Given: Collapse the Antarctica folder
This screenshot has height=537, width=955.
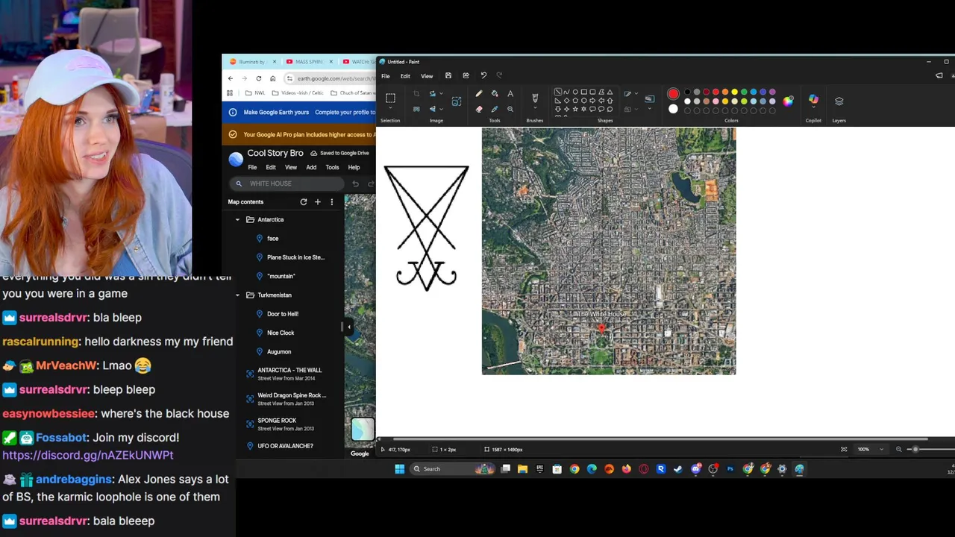Looking at the screenshot, I should click(x=237, y=220).
